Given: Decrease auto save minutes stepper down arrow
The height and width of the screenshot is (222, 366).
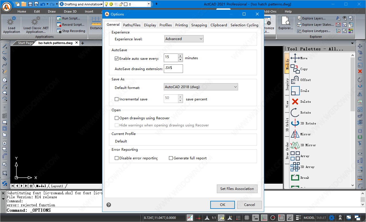Looking at the screenshot, I should tap(180, 60).
